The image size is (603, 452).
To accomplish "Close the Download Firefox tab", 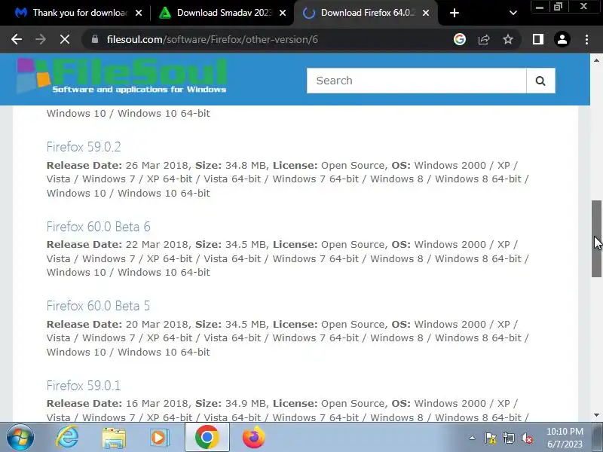I will (x=426, y=13).
